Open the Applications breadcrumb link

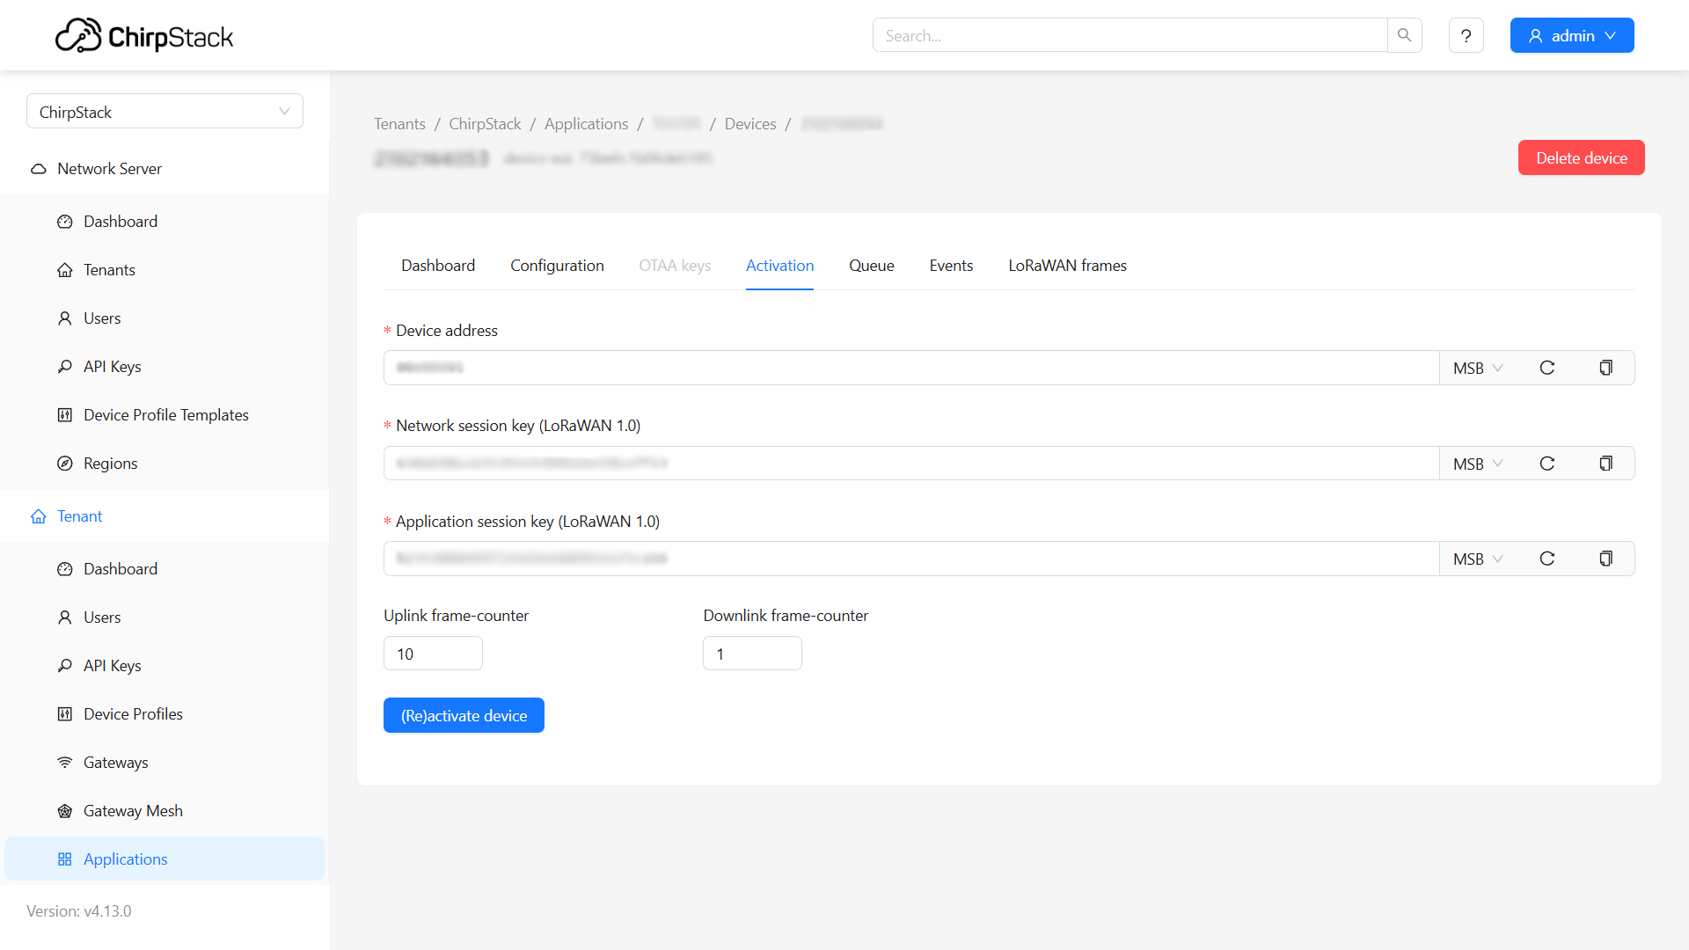(x=586, y=124)
